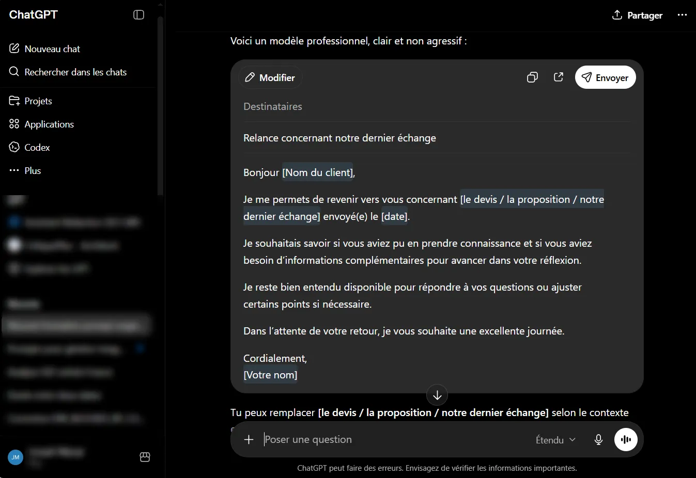Click the Envoyer button

pyautogui.click(x=605, y=77)
